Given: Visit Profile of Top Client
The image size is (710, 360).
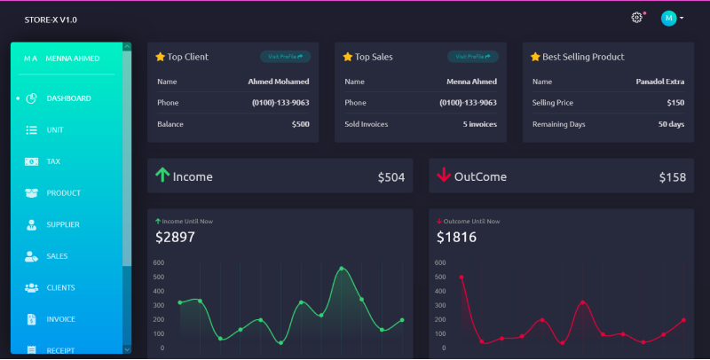Looking at the screenshot, I should pos(285,57).
